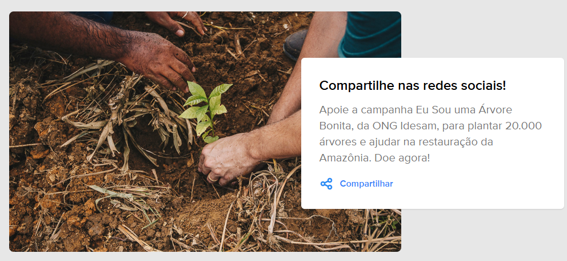Viewport: 567px width, 261px height.
Task: Click the blue share icon
Action: [x=326, y=184]
